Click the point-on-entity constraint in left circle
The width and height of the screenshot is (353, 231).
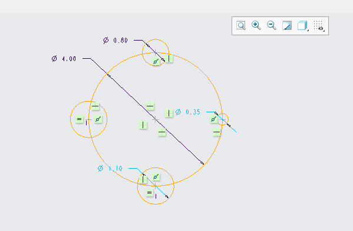[98, 119]
